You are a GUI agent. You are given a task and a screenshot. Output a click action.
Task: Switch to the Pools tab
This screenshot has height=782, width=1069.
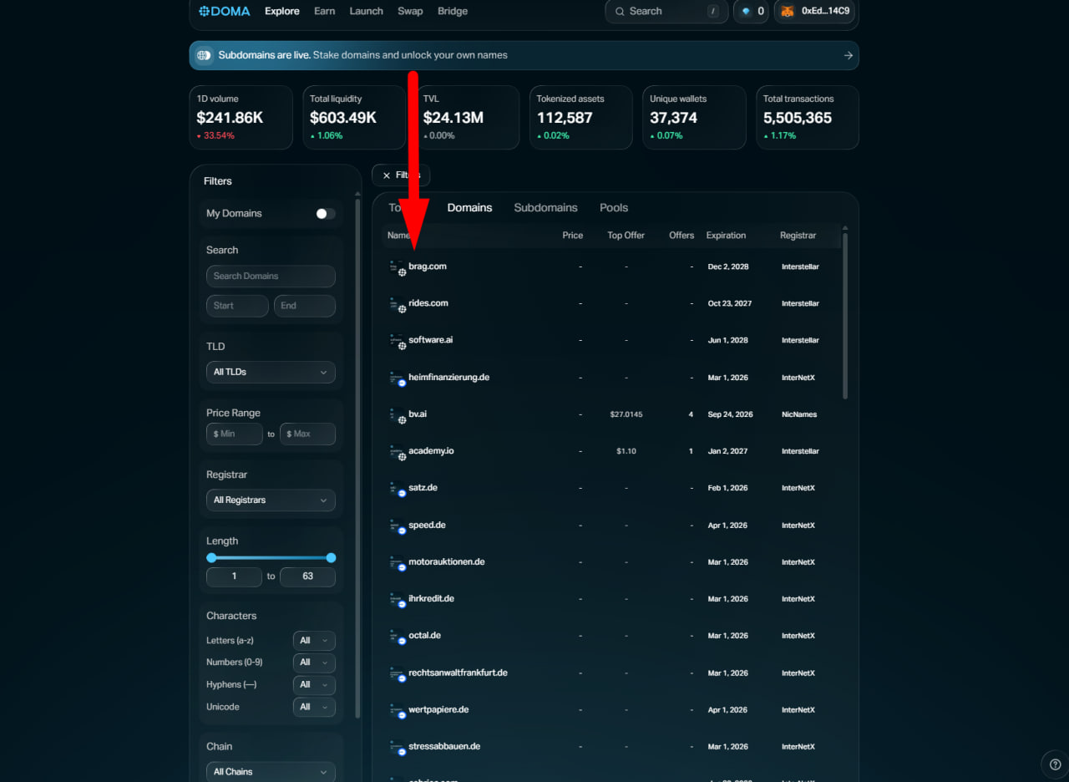point(614,208)
